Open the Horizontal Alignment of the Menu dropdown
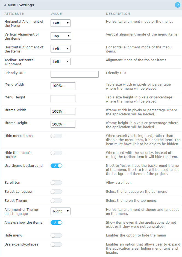182x257 pixels. point(60,23)
